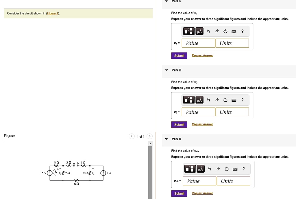The width and height of the screenshot is (296, 199).
Task: Click the help question mark in Part A toolbar
Action: coord(242,31)
